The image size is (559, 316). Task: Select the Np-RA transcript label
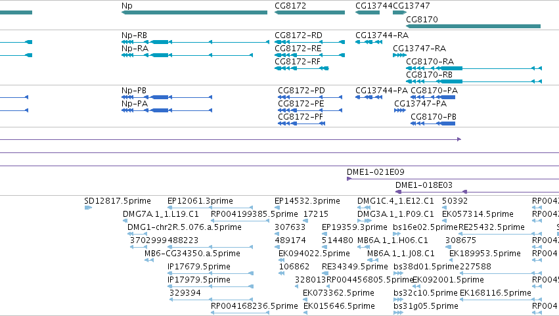tap(135, 49)
